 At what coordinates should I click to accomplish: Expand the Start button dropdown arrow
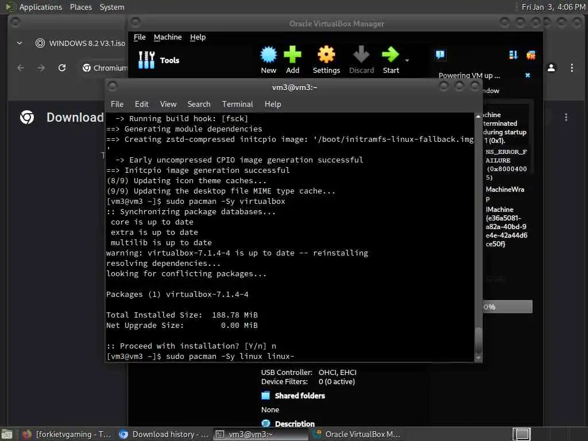[x=407, y=60]
